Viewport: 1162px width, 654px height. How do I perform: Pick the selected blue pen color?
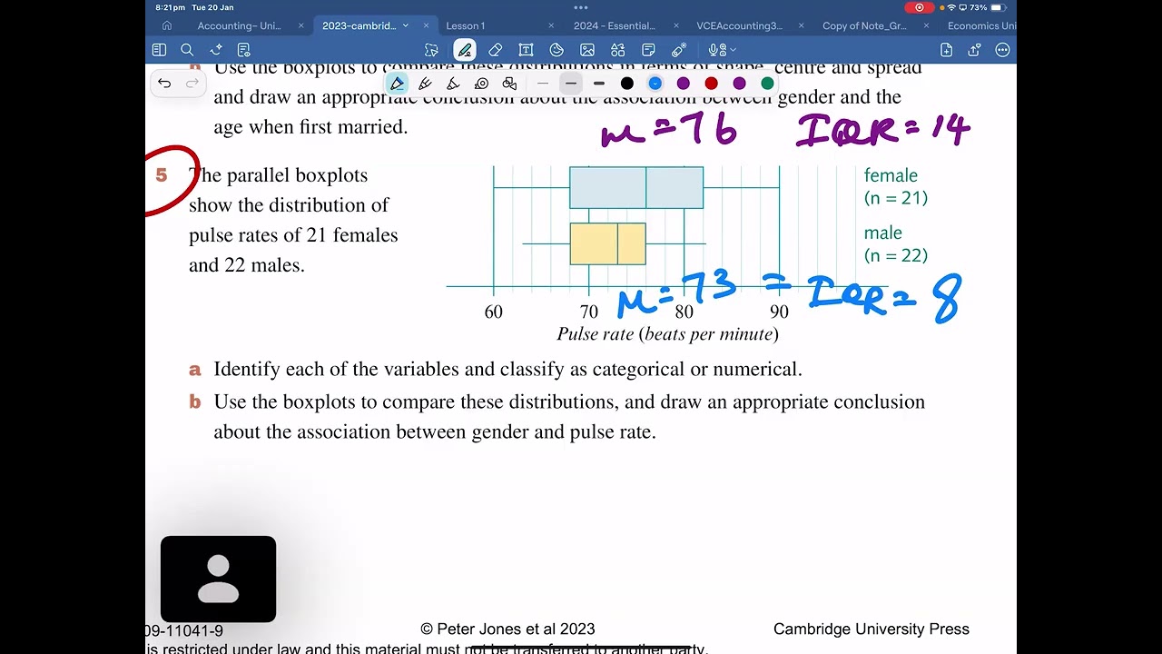(x=655, y=84)
